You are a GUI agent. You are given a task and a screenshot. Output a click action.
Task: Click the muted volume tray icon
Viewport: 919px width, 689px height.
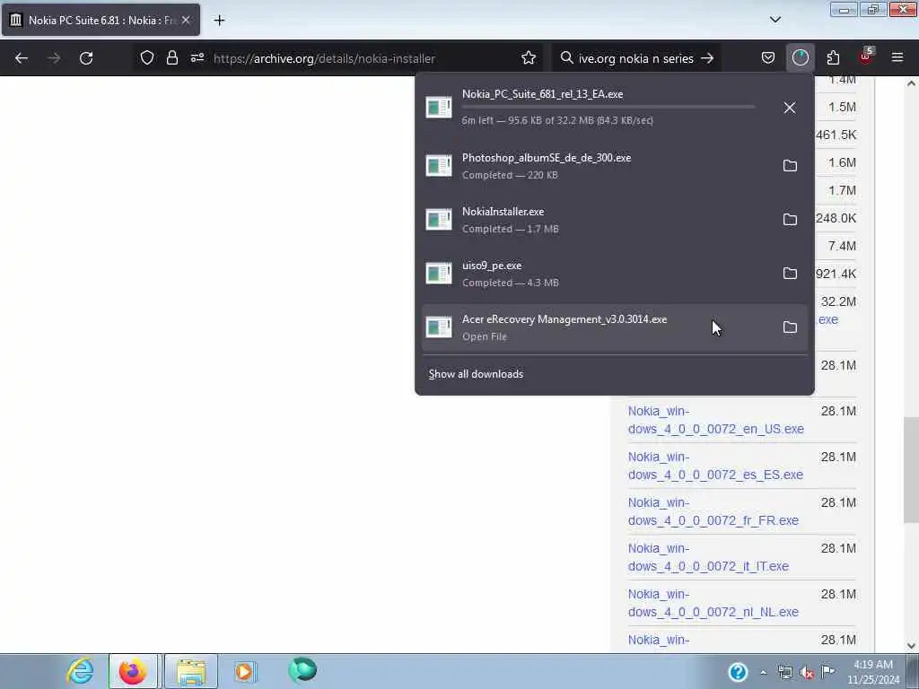click(807, 672)
